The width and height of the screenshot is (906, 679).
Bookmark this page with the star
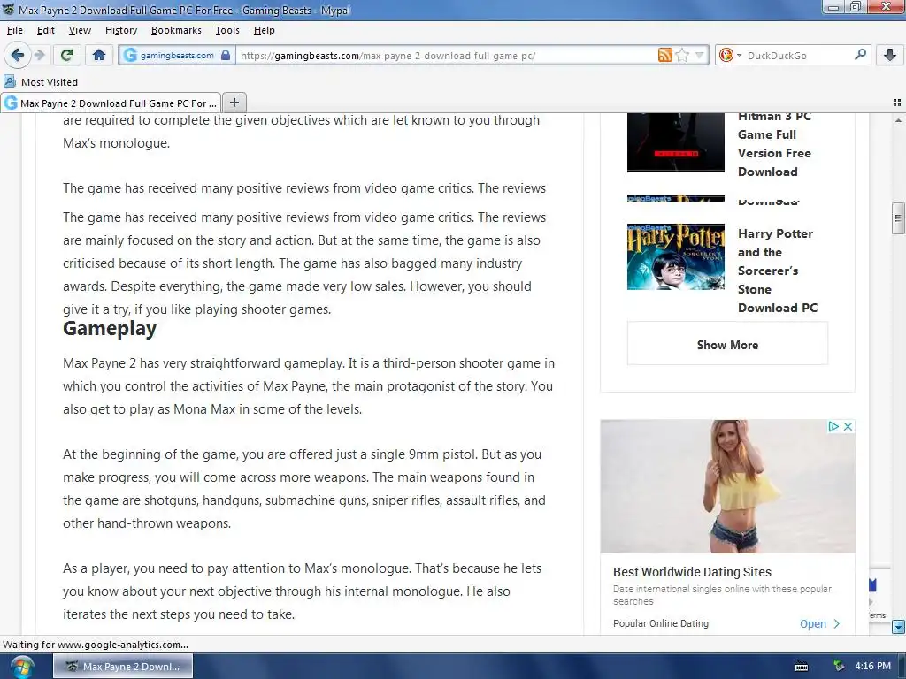(682, 56)
